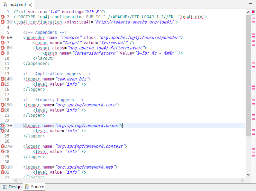Screen dimensions: 256x191
Task: Click the error marker on line 32
Action: click(x=3, y=172)
